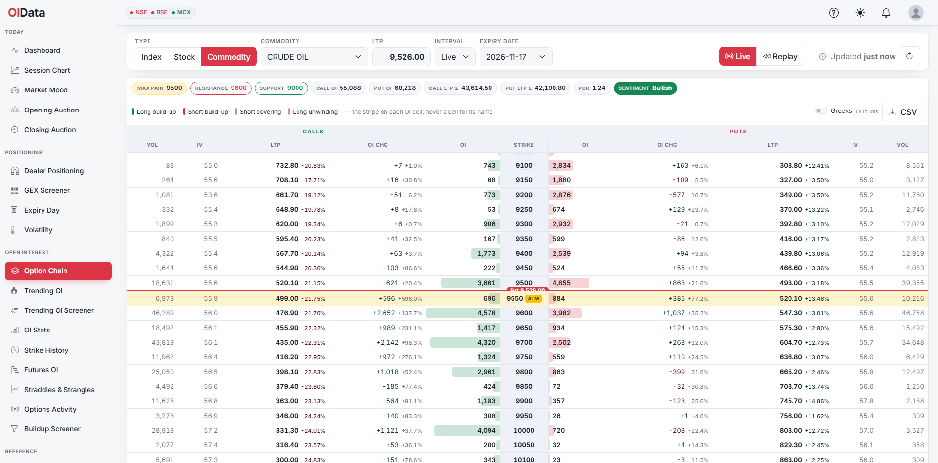This screenshot has width=938, height=463.
Task: Click the Opening Auction icon
Action: pyautogui.click(x=15, y=110)
